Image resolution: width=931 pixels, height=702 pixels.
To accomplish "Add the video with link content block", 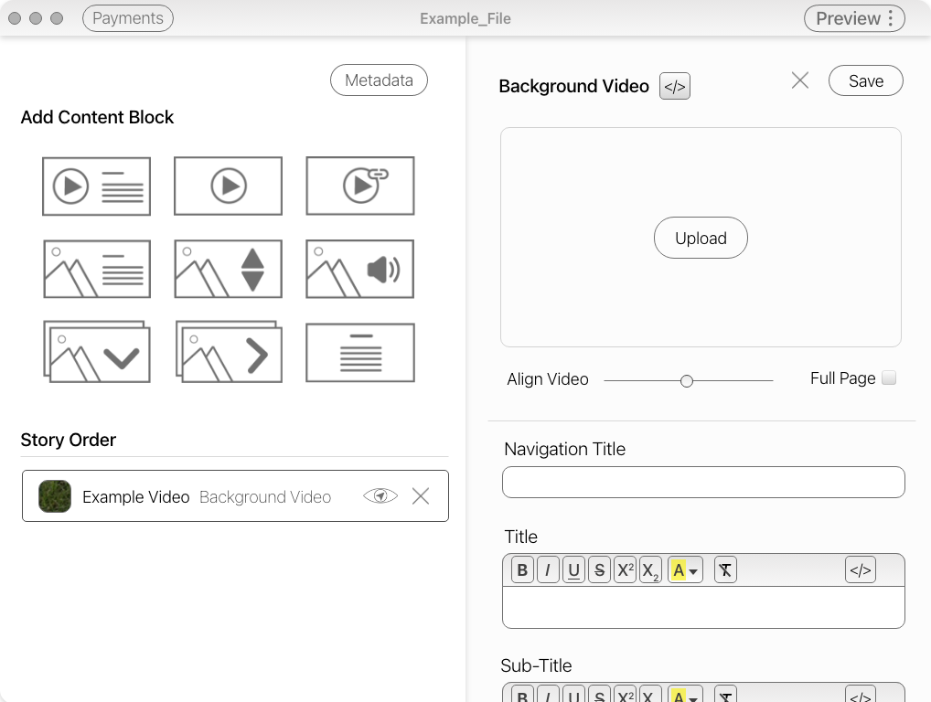I will pyautogui.click(x=359, y=186).
